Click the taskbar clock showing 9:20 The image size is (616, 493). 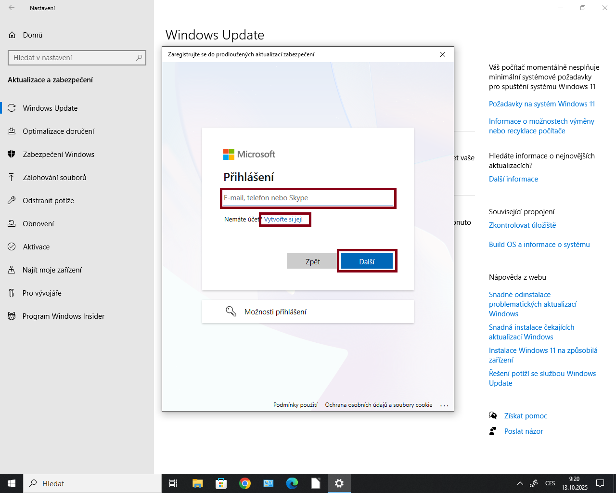(575, 483)
